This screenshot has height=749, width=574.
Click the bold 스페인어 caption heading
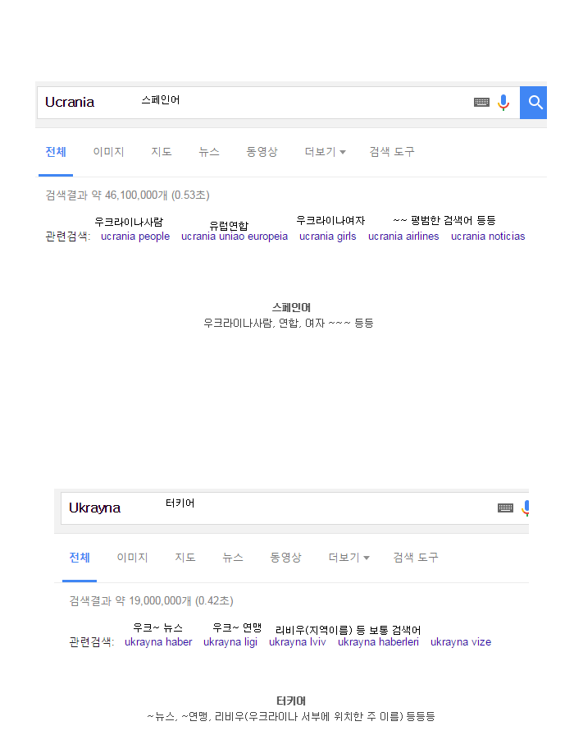click(291, 308)
